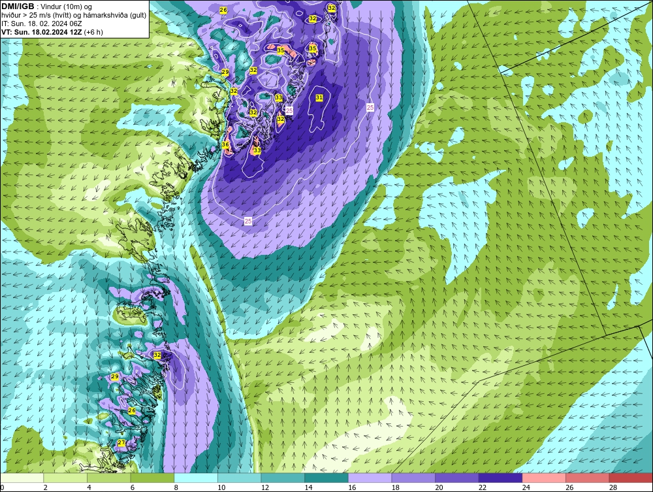Click the southernmost white 25 contour label
Viewport: 653px width, 492px height.
(248, 221)
